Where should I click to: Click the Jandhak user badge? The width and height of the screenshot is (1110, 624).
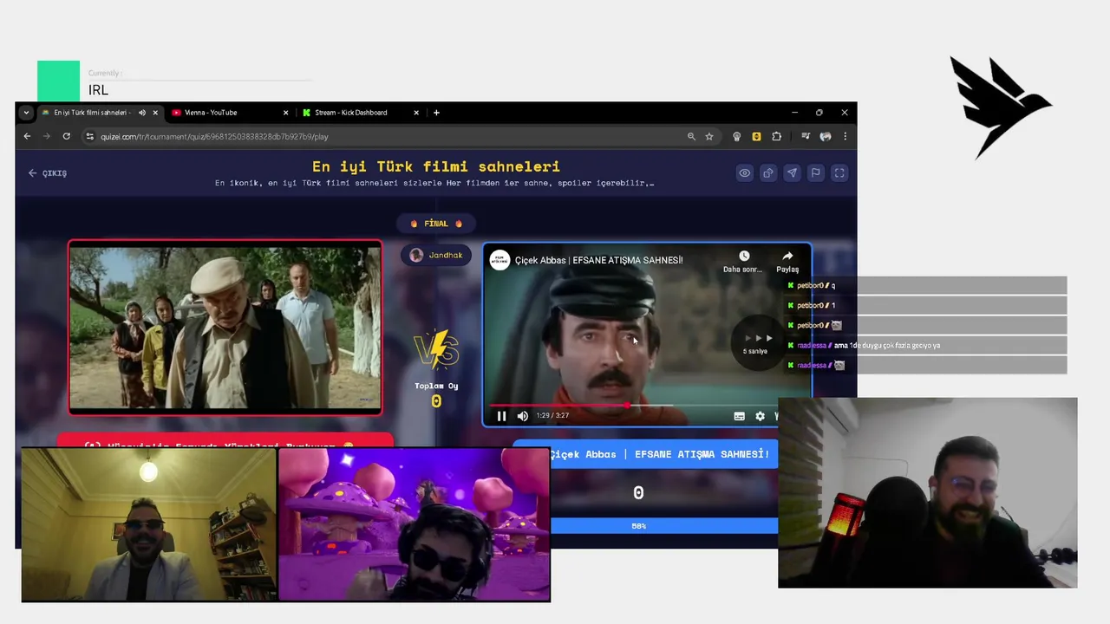[436, 255]
